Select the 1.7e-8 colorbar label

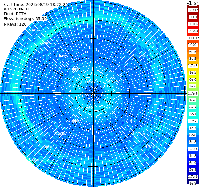pyautogui.click(x=193, y=149)
